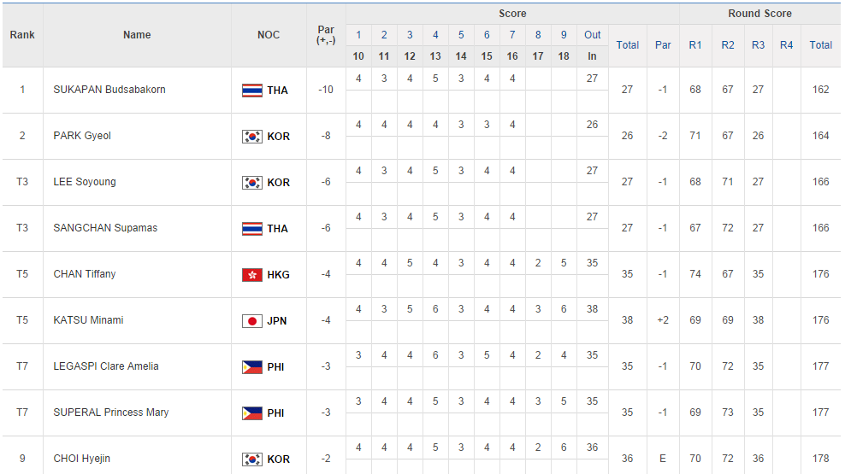
Task: Click the Par (+,-) column header
Action: 326,35
